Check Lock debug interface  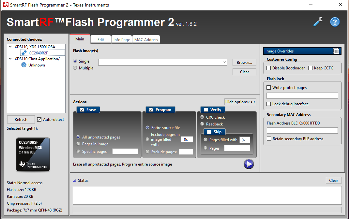[269, 104]
